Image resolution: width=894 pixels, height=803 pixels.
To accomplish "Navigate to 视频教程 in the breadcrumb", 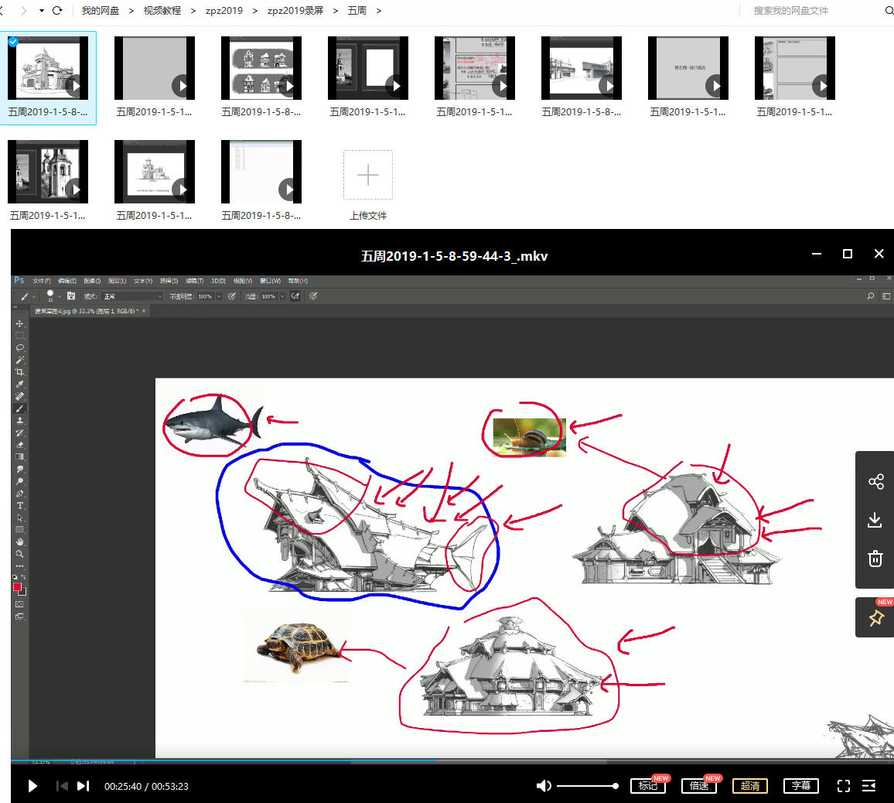I will (x=162, y=11).
